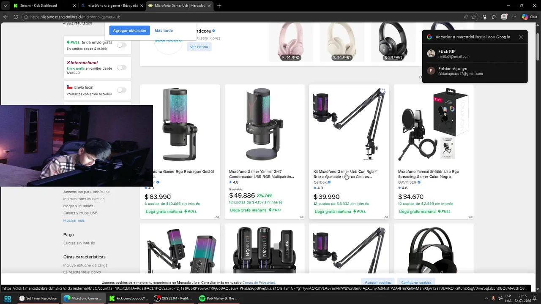Open the Windows Start button
Screen dimensions: 541x304
7,298
